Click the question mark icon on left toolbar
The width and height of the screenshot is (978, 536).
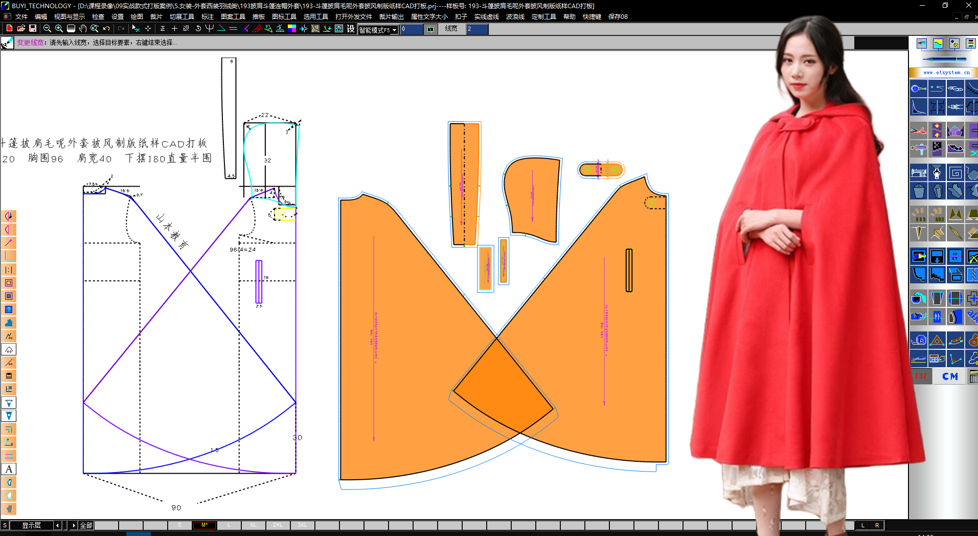9,309
